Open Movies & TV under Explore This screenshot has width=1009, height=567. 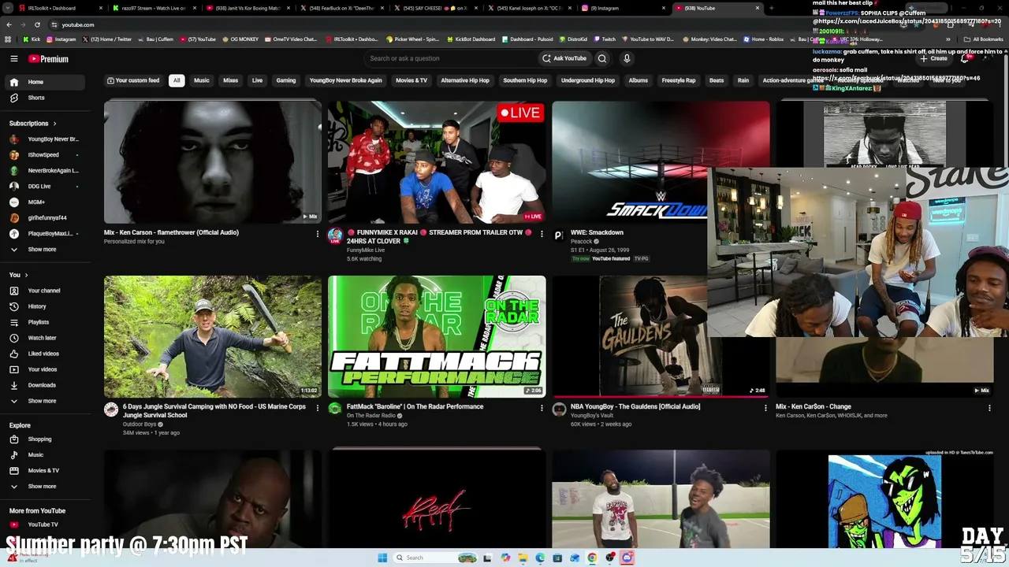pos(44,471)
